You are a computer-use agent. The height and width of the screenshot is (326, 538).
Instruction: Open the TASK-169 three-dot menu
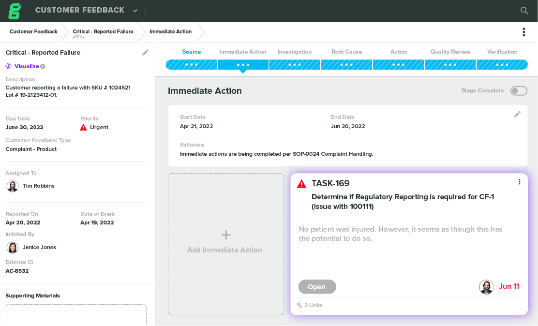(x=520, y=181)
